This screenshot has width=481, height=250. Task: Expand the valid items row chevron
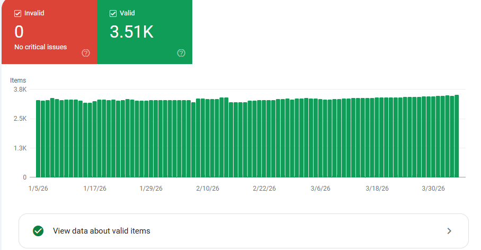pos(449,231)
